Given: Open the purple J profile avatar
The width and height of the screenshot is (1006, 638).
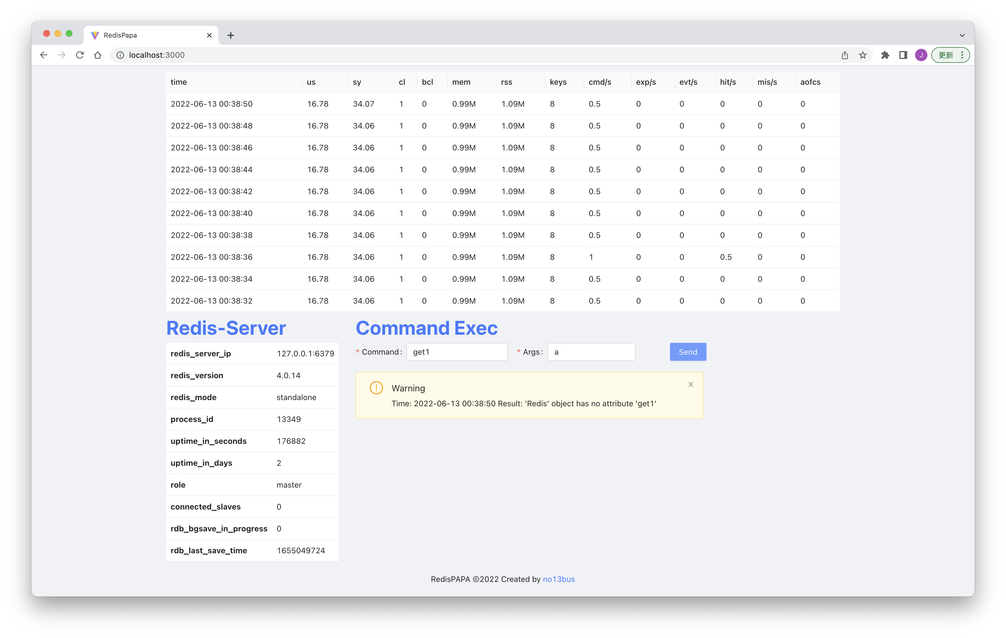Looking at the screenshot, I should pyautogui.click(x=921, y=55).
